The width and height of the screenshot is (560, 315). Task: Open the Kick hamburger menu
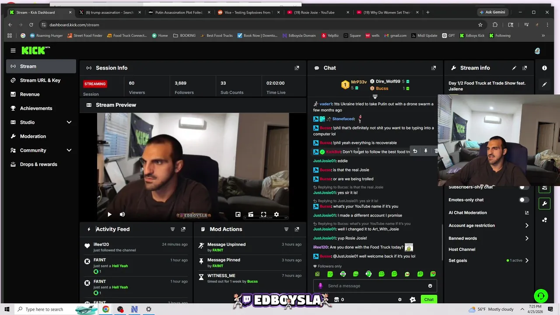[x=13, y=51]
